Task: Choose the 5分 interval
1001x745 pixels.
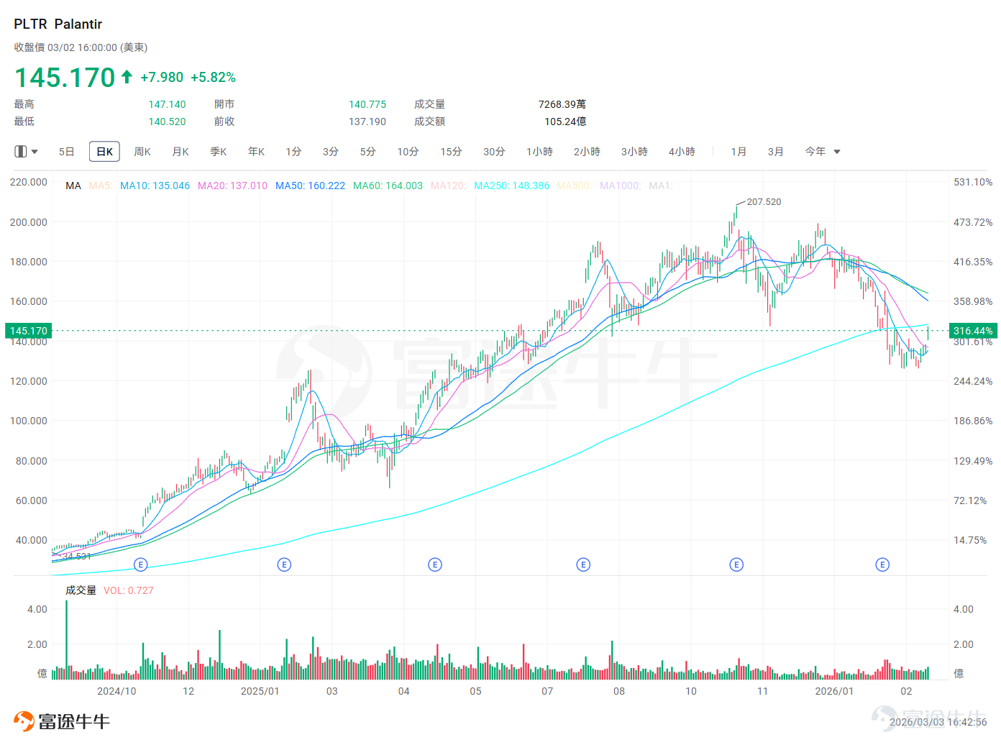Action: [x=368, y=152]
